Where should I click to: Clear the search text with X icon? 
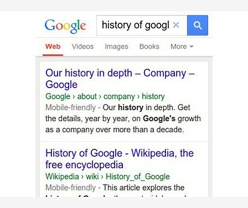[x=176, y=25]
